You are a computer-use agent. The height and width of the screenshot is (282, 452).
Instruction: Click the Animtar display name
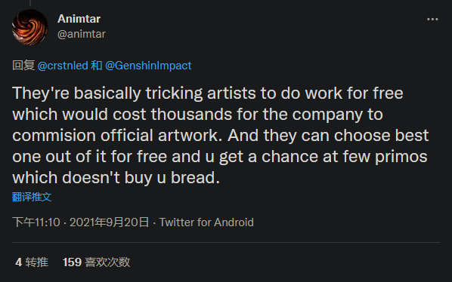[x=79, y=19]
